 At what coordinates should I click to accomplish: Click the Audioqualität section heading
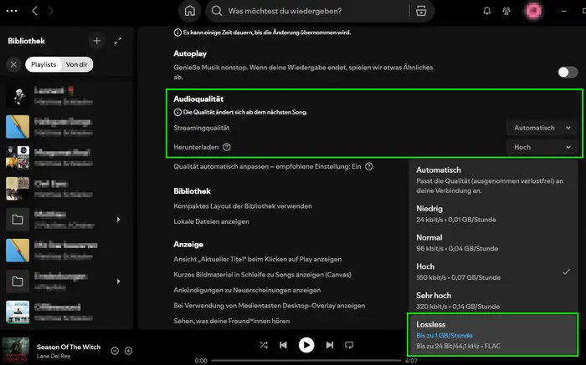pyautogui.click(x=198, y=99)
